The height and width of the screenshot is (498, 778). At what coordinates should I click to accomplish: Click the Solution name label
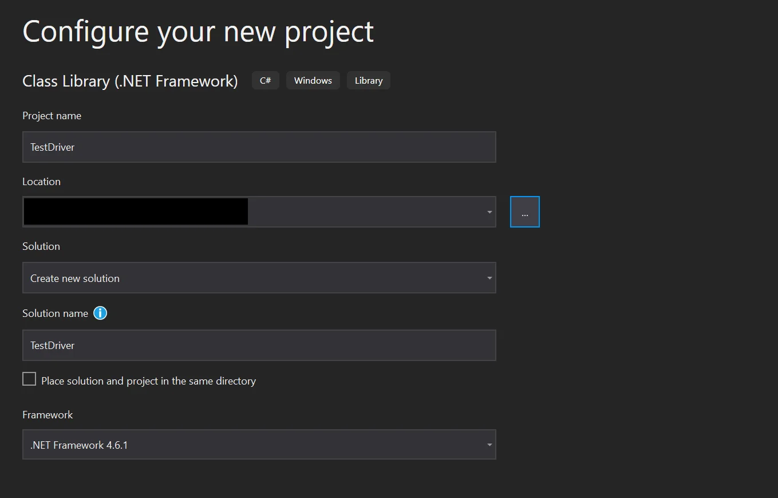(55, 313)
